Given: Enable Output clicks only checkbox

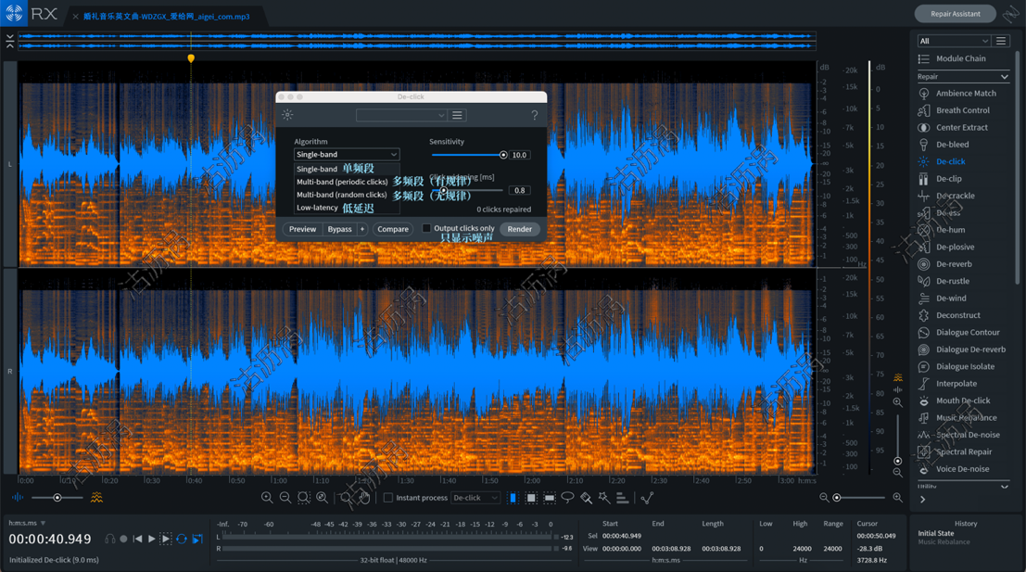Looking at the screenshot, I should (426, 228).
